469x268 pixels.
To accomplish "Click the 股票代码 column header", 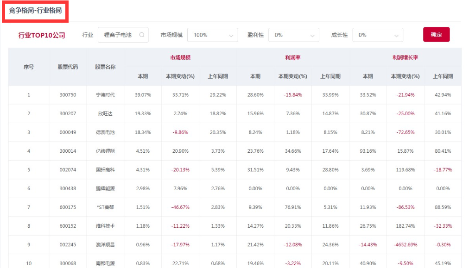I will [x=68, y=67].
